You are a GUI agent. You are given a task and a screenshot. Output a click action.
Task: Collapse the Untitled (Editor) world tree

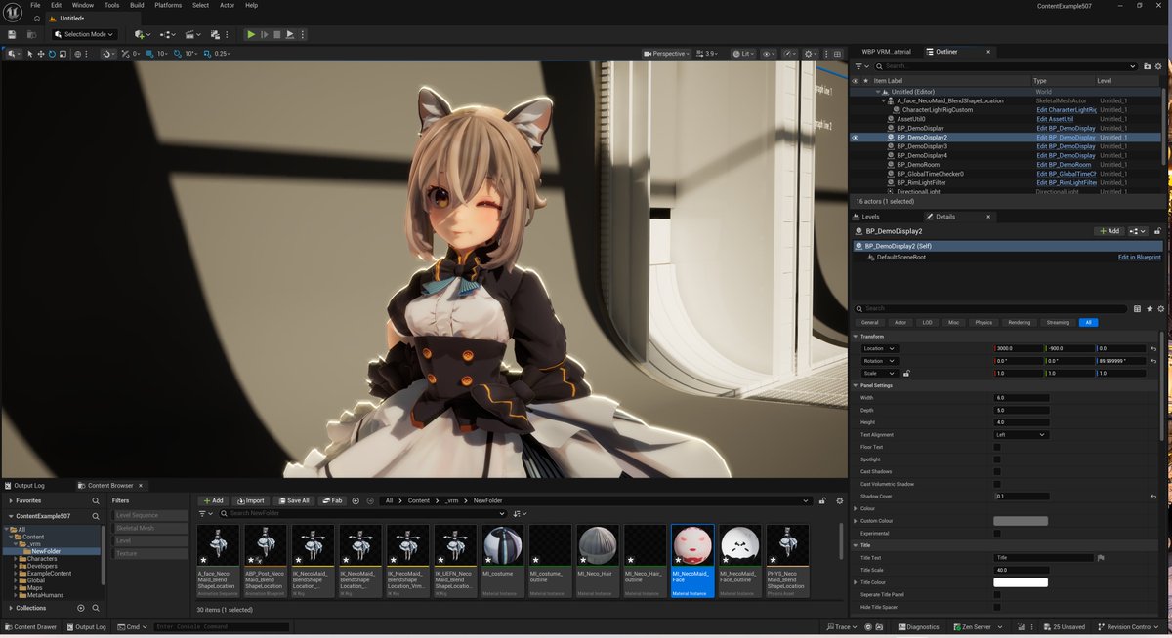[877, 92]
